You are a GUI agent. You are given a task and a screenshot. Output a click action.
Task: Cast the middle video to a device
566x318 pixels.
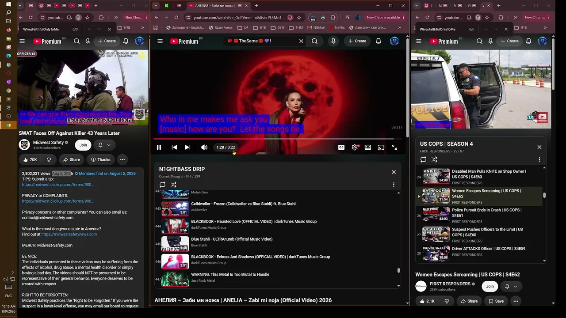(x=381, y=148)
